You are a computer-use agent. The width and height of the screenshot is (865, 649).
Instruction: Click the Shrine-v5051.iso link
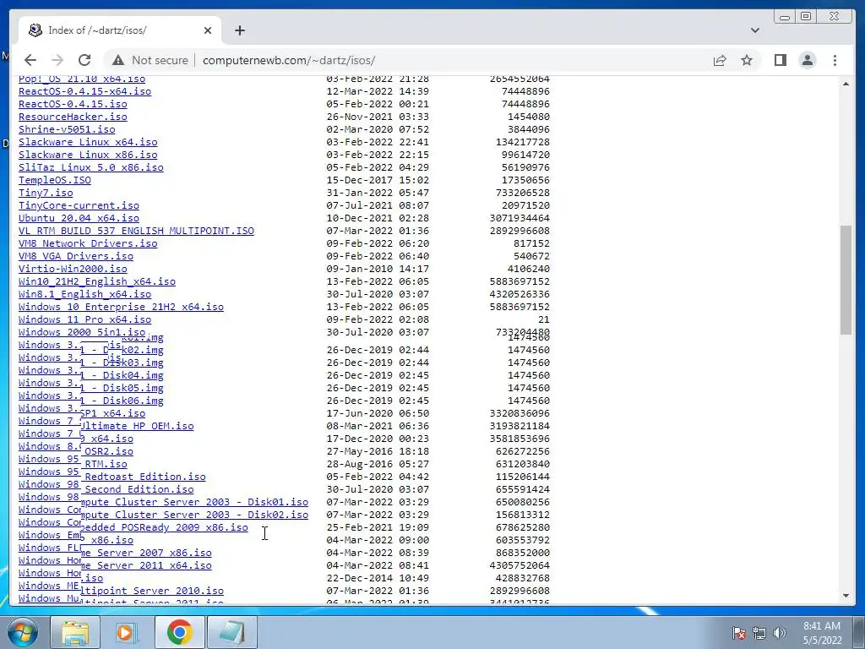click(67, 129)
